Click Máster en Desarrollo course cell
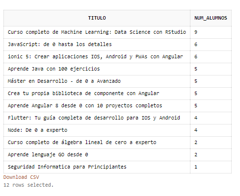Viewport: 240px width, 196px height. pyautogui.click(x=97, y=81)
